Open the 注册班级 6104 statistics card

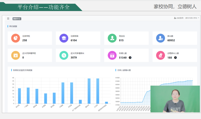(x=76, y=38)
